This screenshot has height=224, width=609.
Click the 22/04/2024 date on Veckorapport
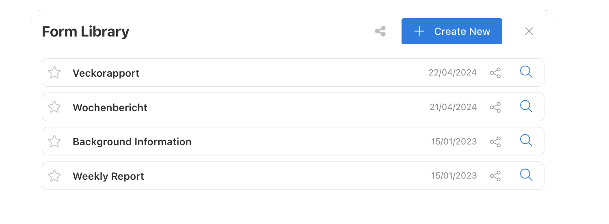click(452, 73)
